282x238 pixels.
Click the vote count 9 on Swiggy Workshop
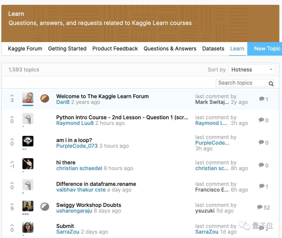pos(12,208)
